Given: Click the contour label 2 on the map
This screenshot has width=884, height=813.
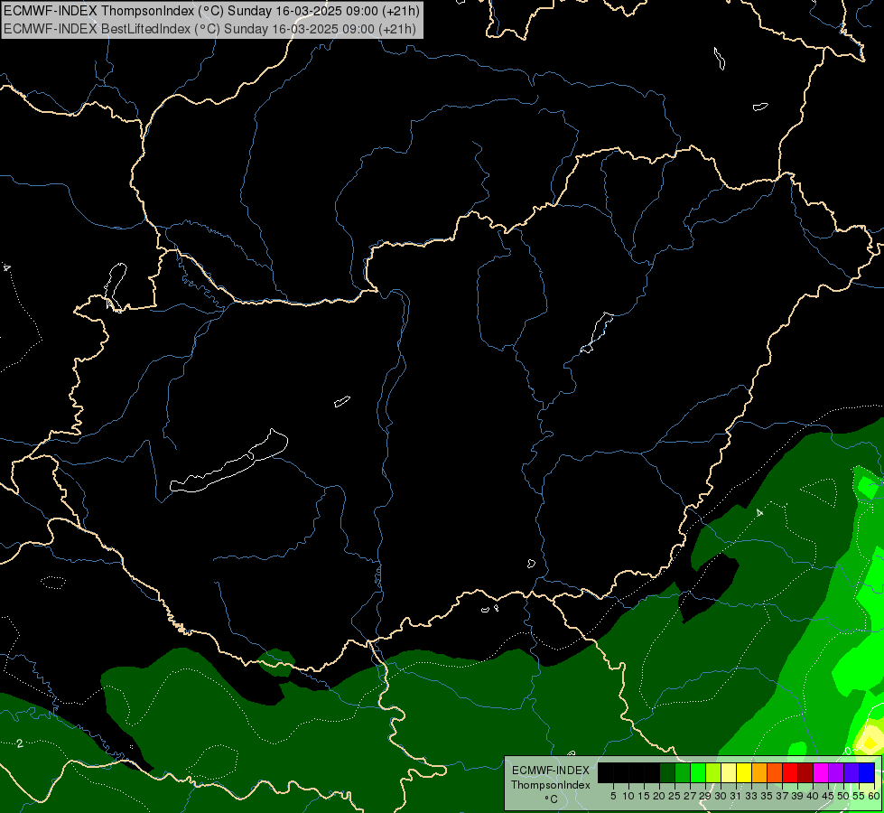Looking at the screenshot, I should coord(20,743).
